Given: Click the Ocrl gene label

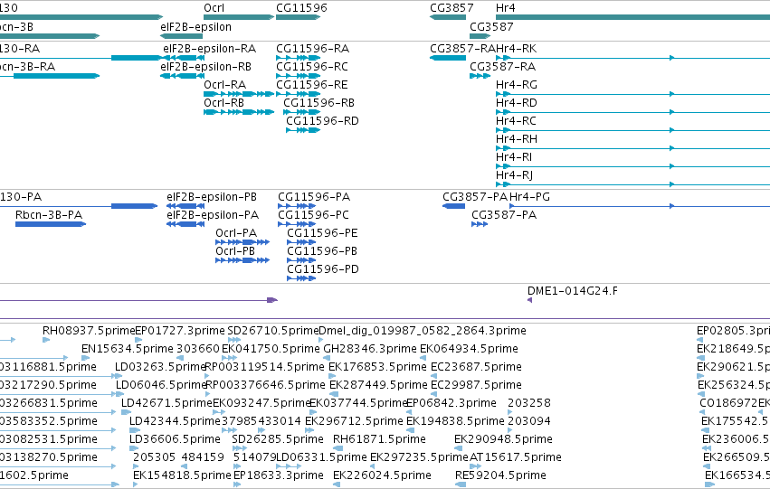Looking at the screenshot, I should tap(214, 8).
